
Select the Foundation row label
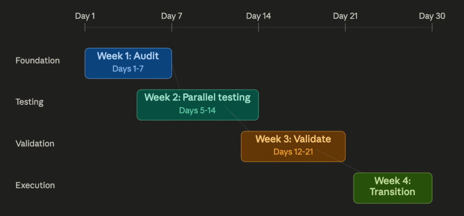point(38,61)
